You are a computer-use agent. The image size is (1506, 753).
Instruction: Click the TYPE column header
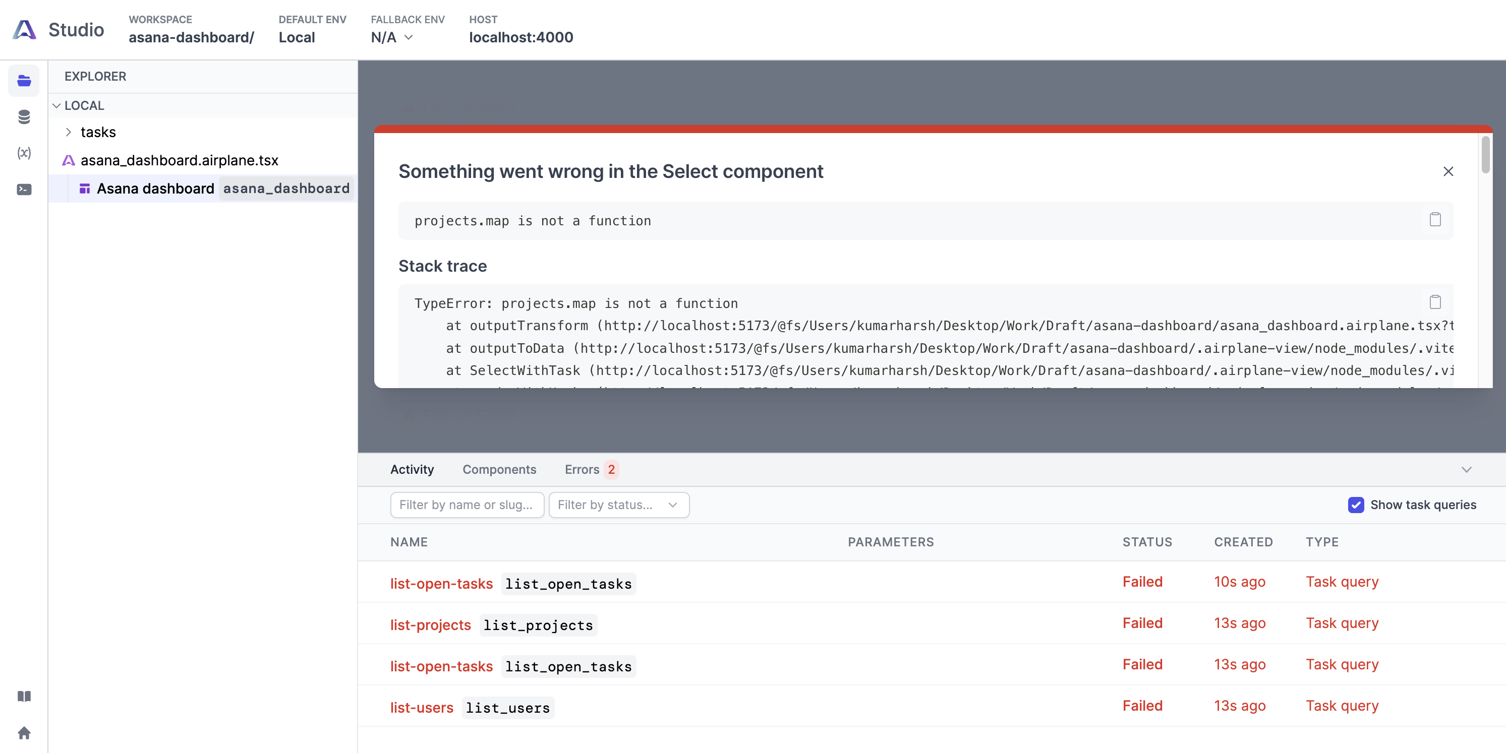[1322, 542]
